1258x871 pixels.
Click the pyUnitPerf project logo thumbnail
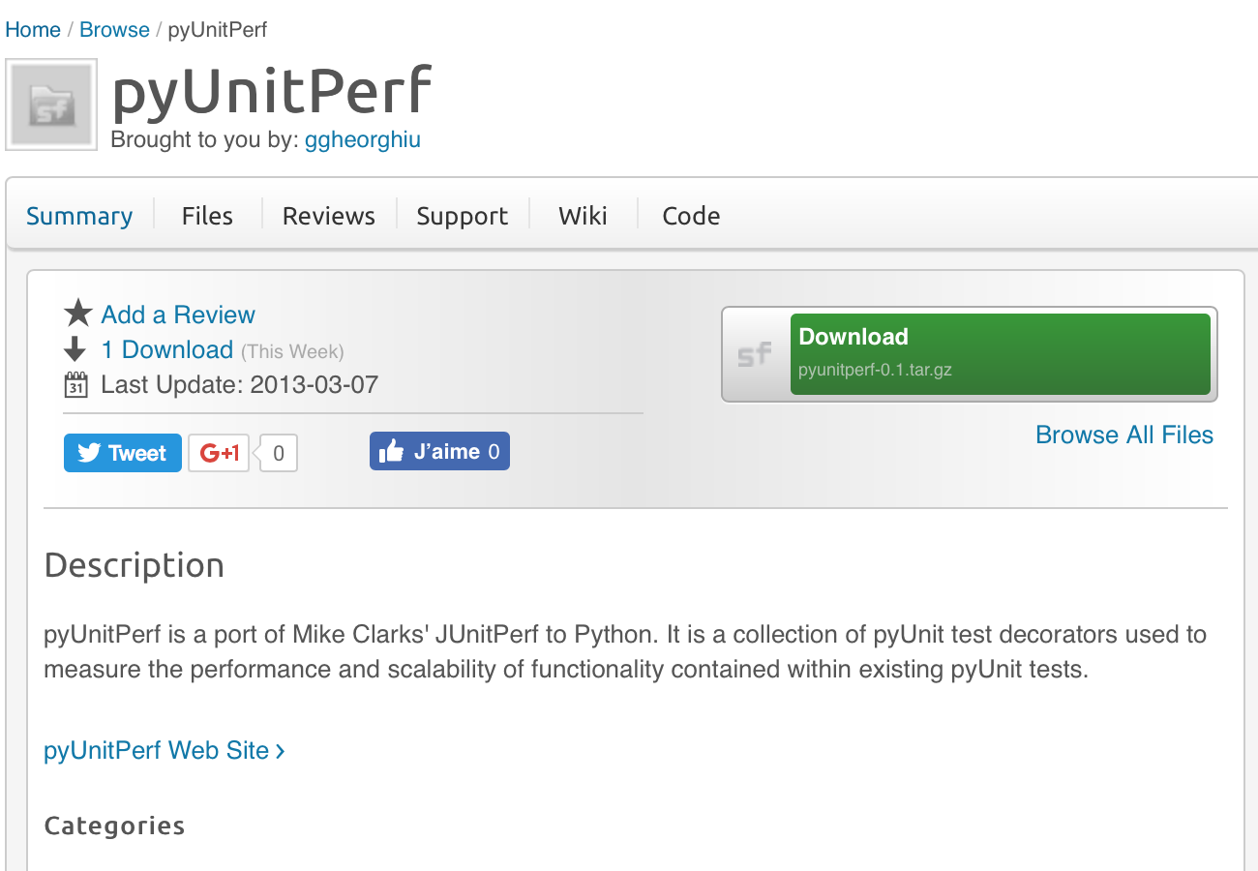(x=50, y=103)
